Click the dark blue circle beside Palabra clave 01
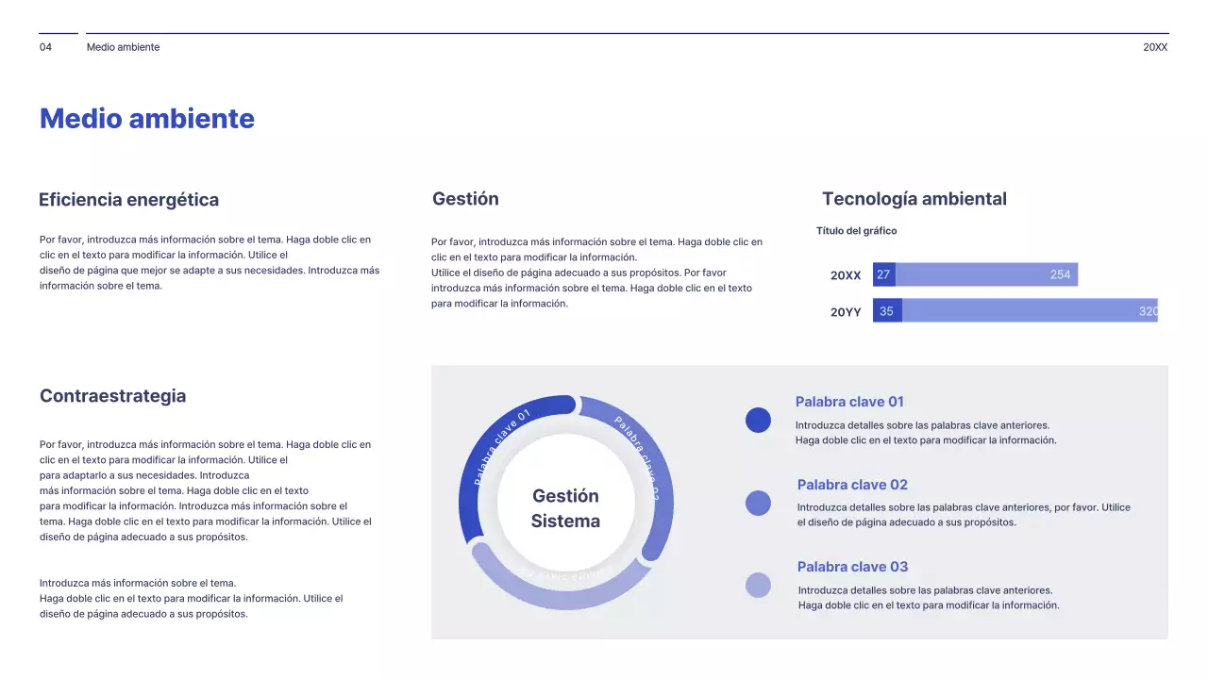Screen dimensions: 1208x679 point(758,421)
